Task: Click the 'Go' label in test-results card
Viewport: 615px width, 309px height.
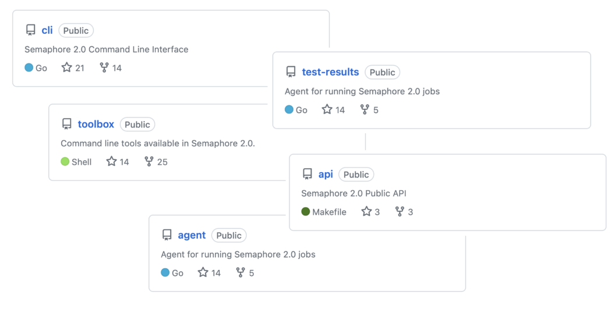Action: tap(301, 110)
